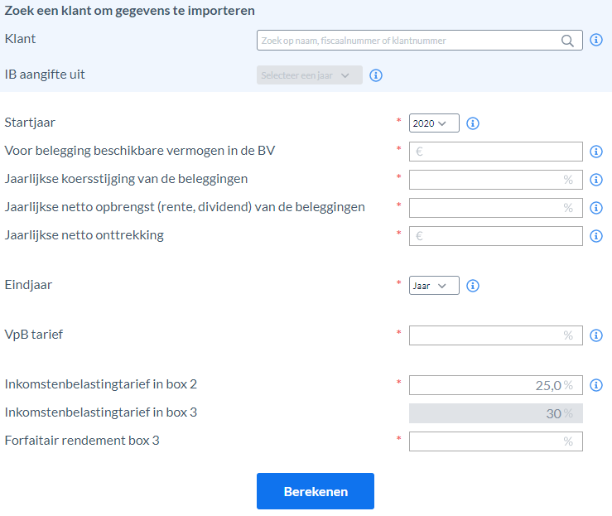Open the info icon next to Klant search
The height and width of the screenshot is (516, 612).
[596, 40]
